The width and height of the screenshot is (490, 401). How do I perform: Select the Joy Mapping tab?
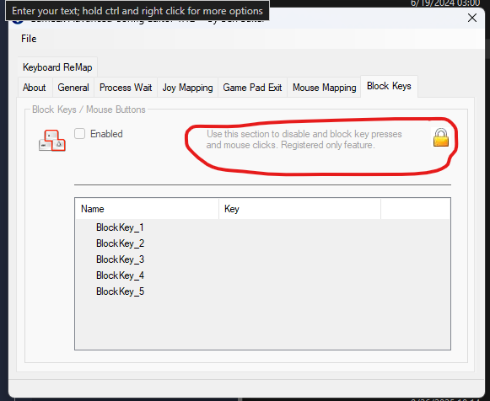[187, 88]
